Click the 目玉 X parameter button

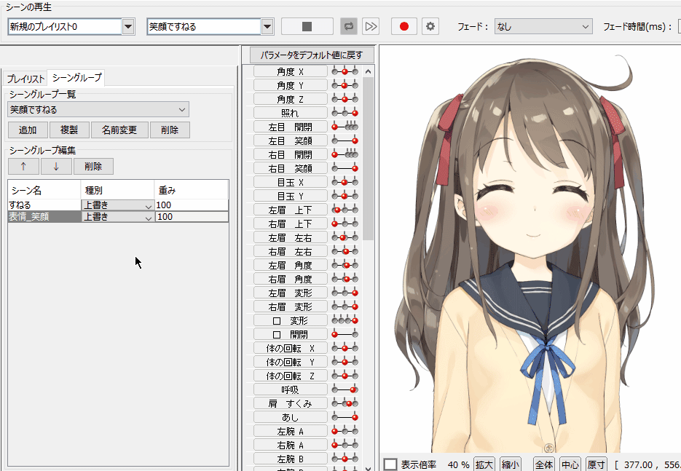point(290,182)
